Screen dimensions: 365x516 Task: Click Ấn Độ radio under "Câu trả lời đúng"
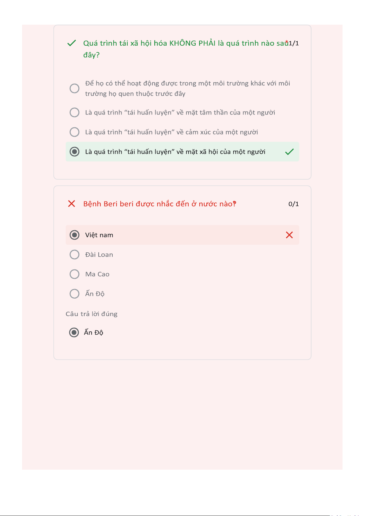(74, 332)
